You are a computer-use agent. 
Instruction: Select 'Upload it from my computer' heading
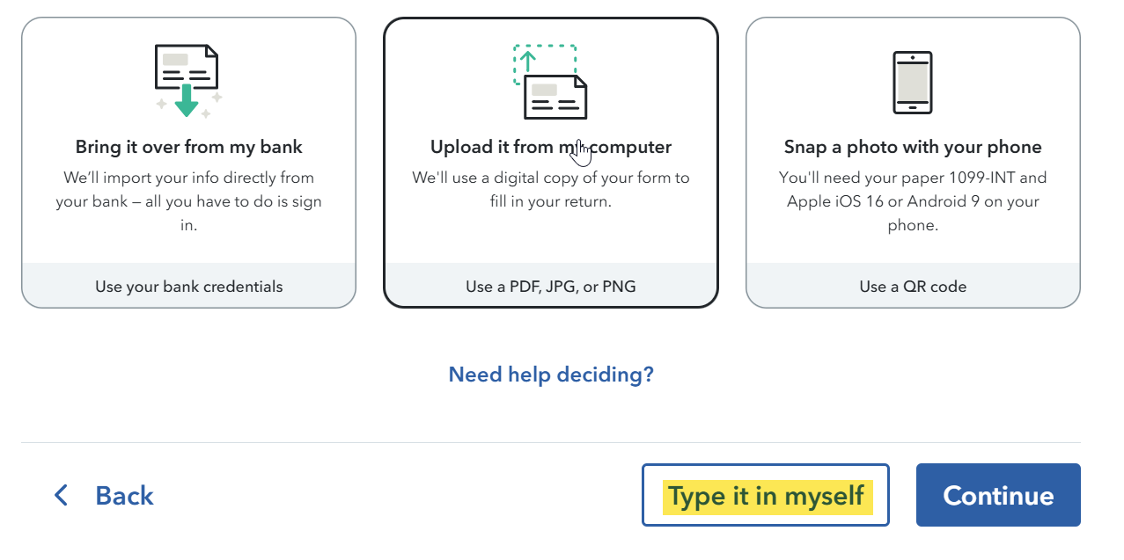click(551, 147)
